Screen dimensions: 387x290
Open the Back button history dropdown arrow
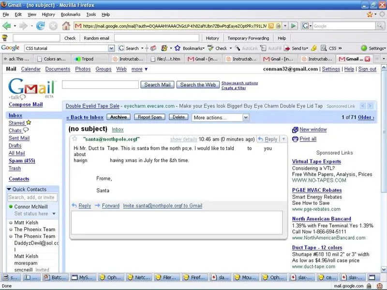(15, 26)
